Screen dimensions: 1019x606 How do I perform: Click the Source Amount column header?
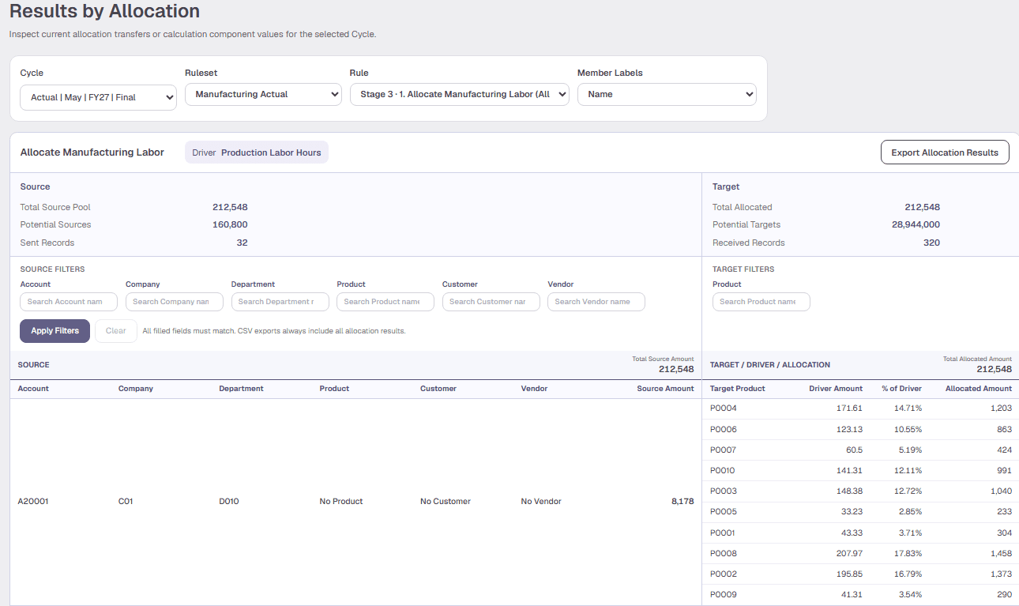[x=666, y=389]
